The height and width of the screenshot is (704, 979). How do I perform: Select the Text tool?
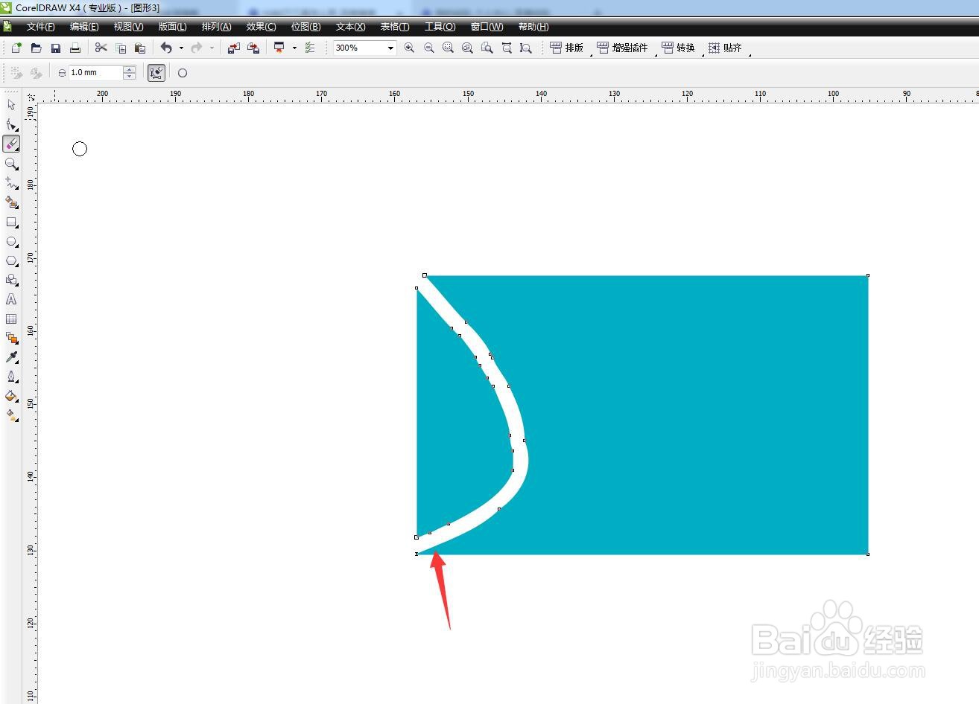pos(11,299)
